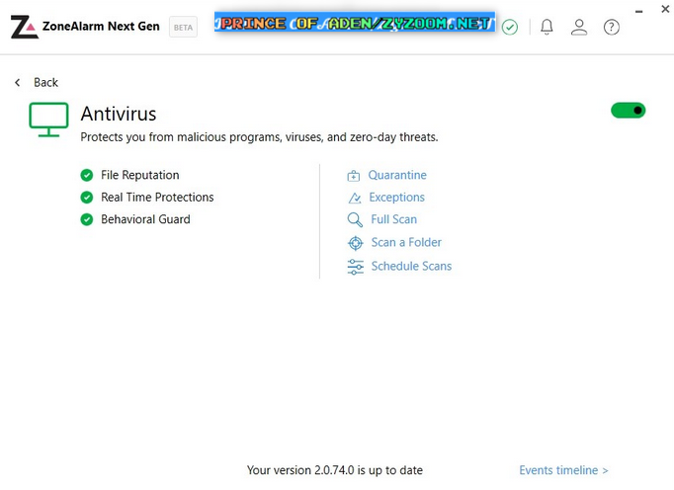Click the green check beside Real Time Protections
This screenshot has width=674, height=490.
(87, 198)
